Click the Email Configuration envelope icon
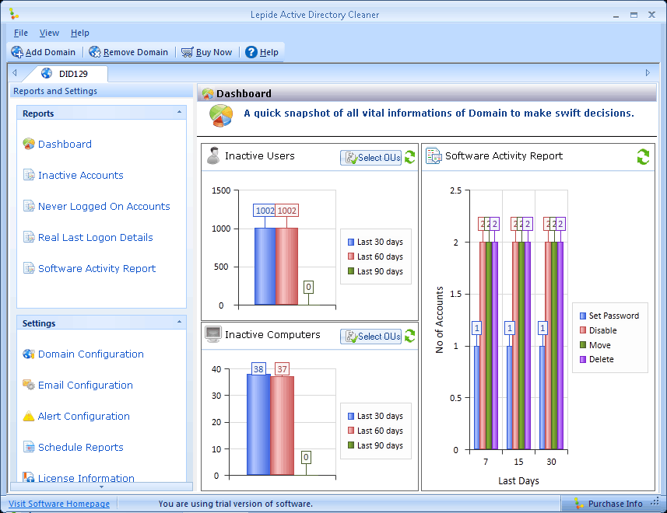This screenshot has width=667, height=513. point(29,385)
